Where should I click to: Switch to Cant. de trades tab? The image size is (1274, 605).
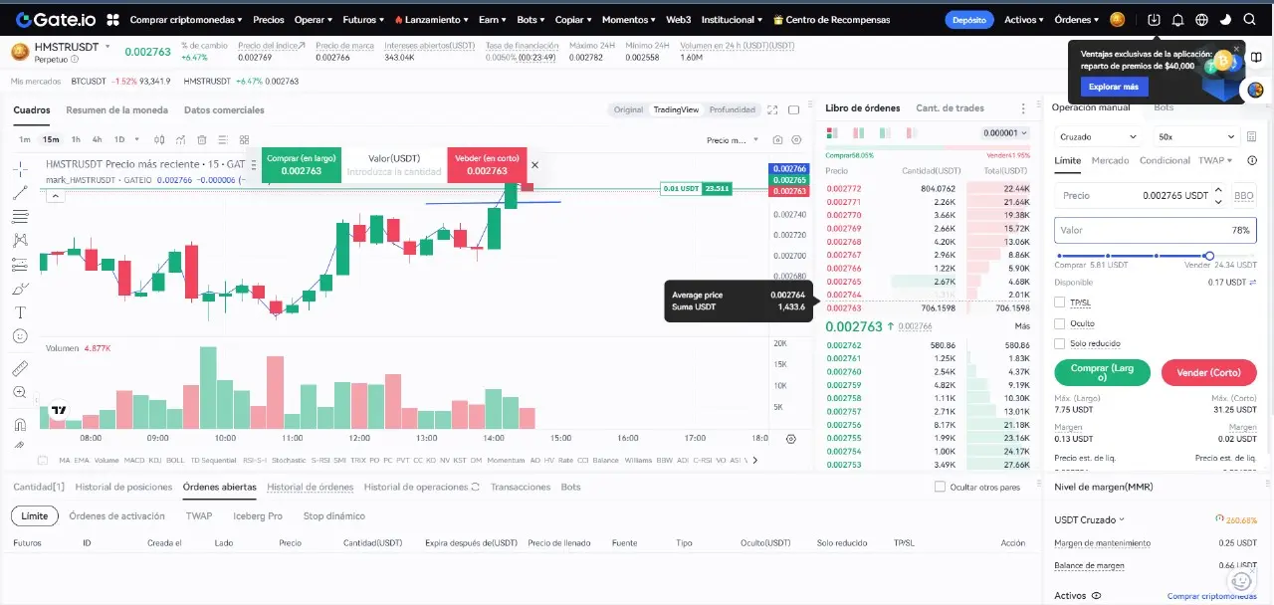[x=950, y=108]
